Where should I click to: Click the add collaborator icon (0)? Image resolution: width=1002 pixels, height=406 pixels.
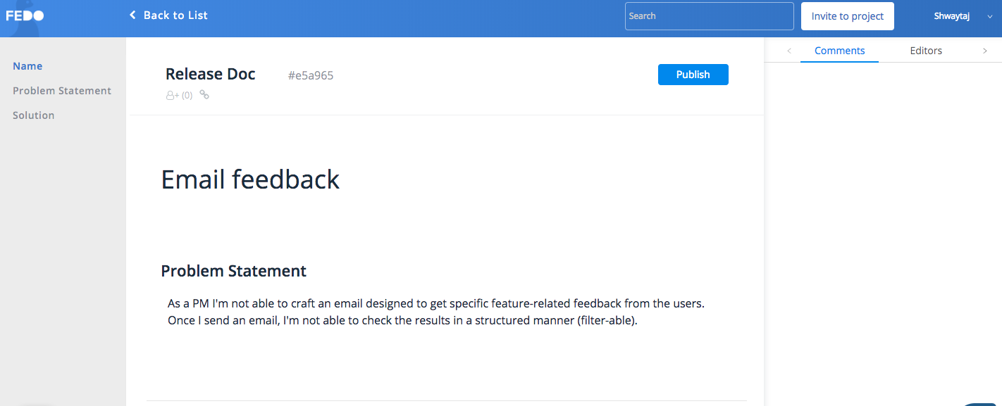pos(179,95)
